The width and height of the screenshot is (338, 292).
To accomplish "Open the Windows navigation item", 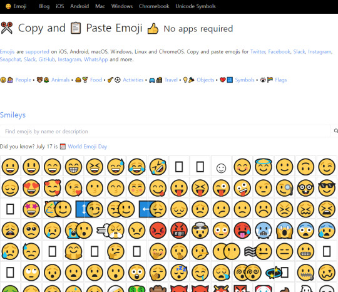I will coord(122,6).
